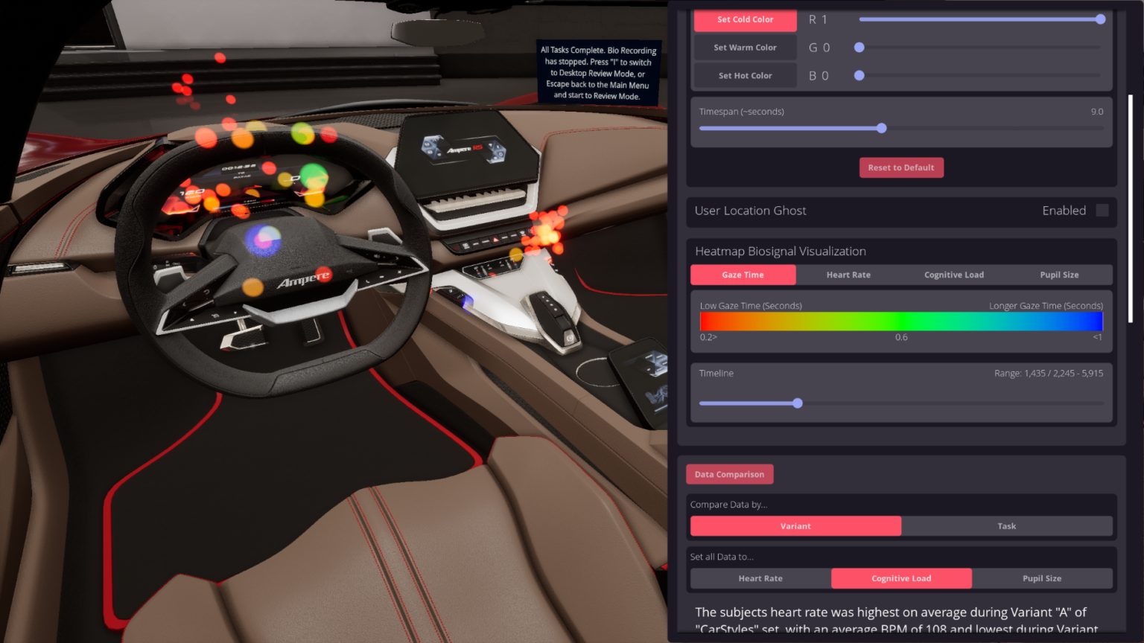Image resolution: width=1144 pixels, height=643 pixels.
Task: Open the Pupil Size heatmap tab
Action: [1059, 275]
